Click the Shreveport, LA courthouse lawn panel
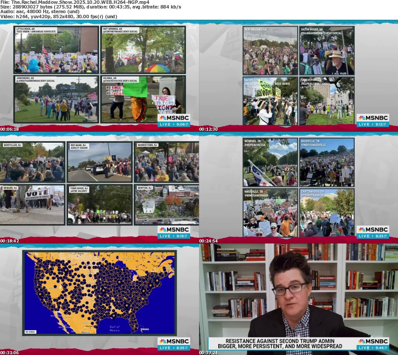The width and height of the screenshot is (398, 355). pyautogui.click(x=327, y=100)
